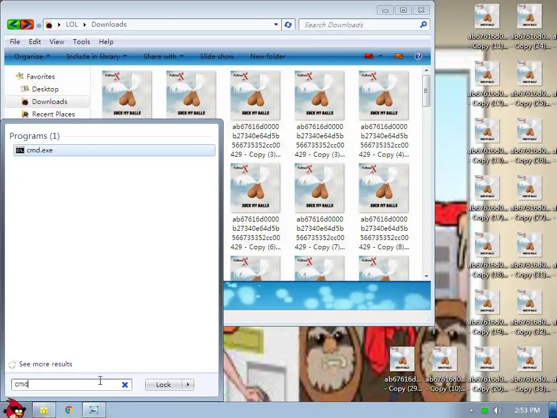Screen dimensions: 557x418
Task: Click the Explorer window taskbar button
Action: 94,410
